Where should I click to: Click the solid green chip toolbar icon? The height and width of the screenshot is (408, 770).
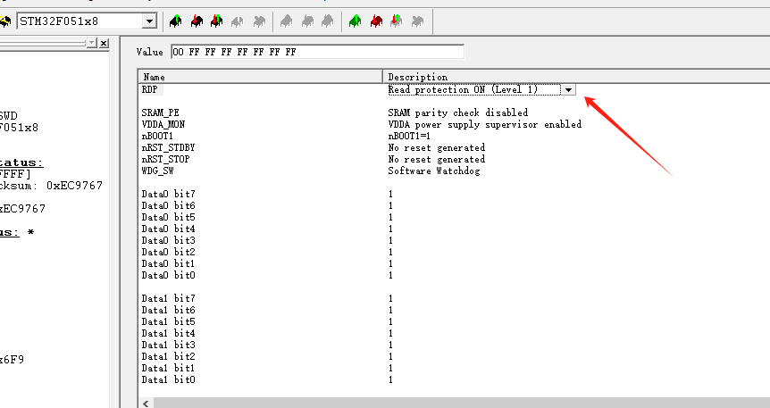click(x=356, y=20)
